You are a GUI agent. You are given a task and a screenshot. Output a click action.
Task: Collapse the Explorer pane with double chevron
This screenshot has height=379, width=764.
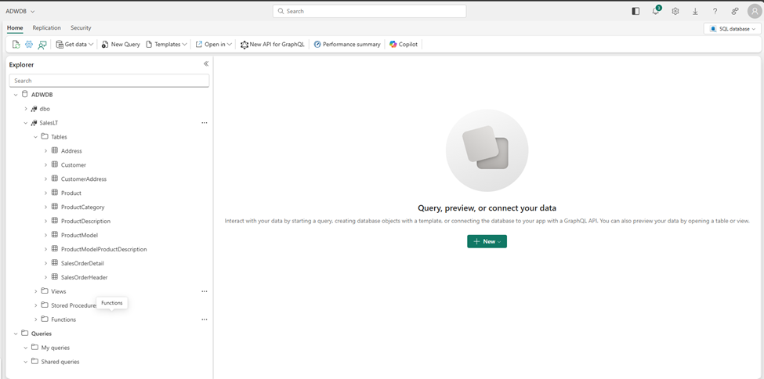coord(206,64)
